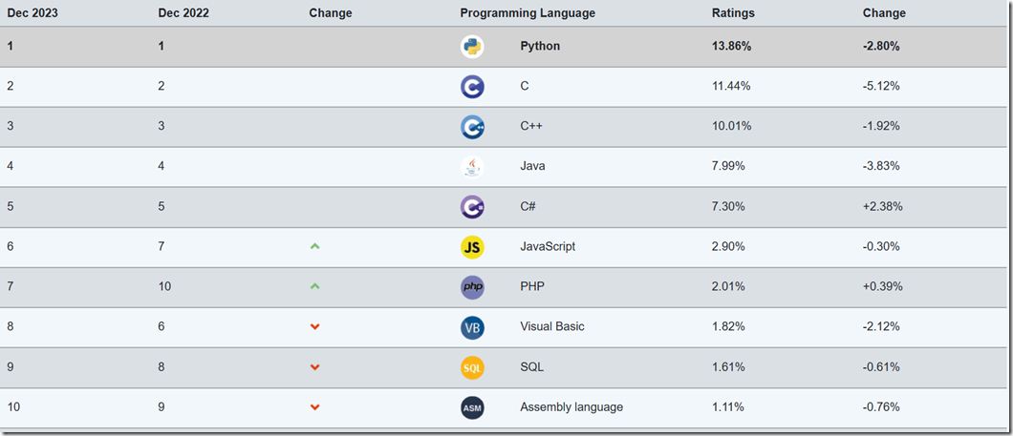Image resolution: width=1013 pixels, height=436 pixels.
Task: Click the Assembly language ASM icon
Action: tap(472, 406)
